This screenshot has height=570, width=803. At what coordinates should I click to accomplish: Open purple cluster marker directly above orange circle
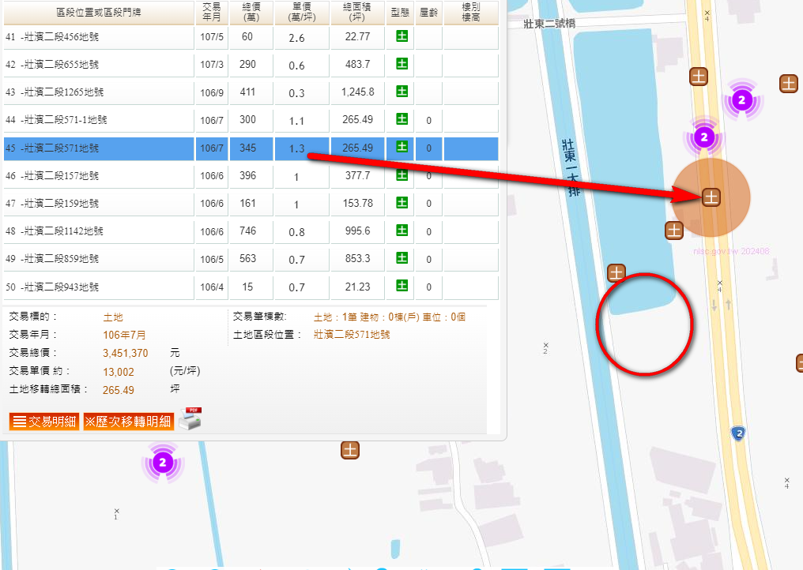point(706,138)
